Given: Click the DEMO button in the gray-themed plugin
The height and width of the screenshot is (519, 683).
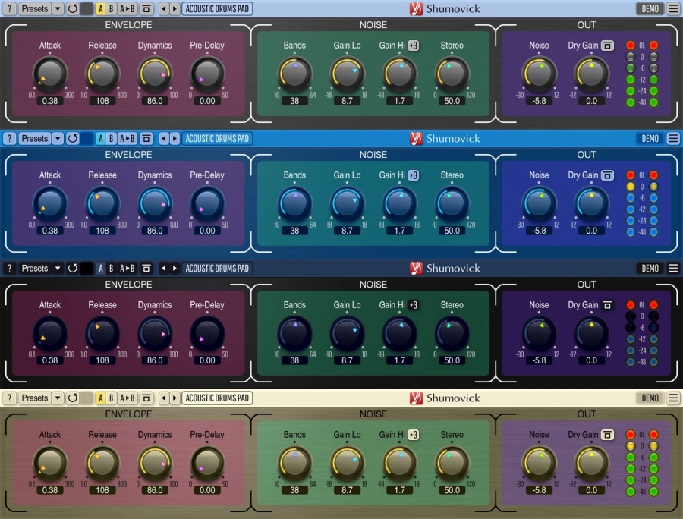Looking at the screenshot, I should click(x=650, y=8).
